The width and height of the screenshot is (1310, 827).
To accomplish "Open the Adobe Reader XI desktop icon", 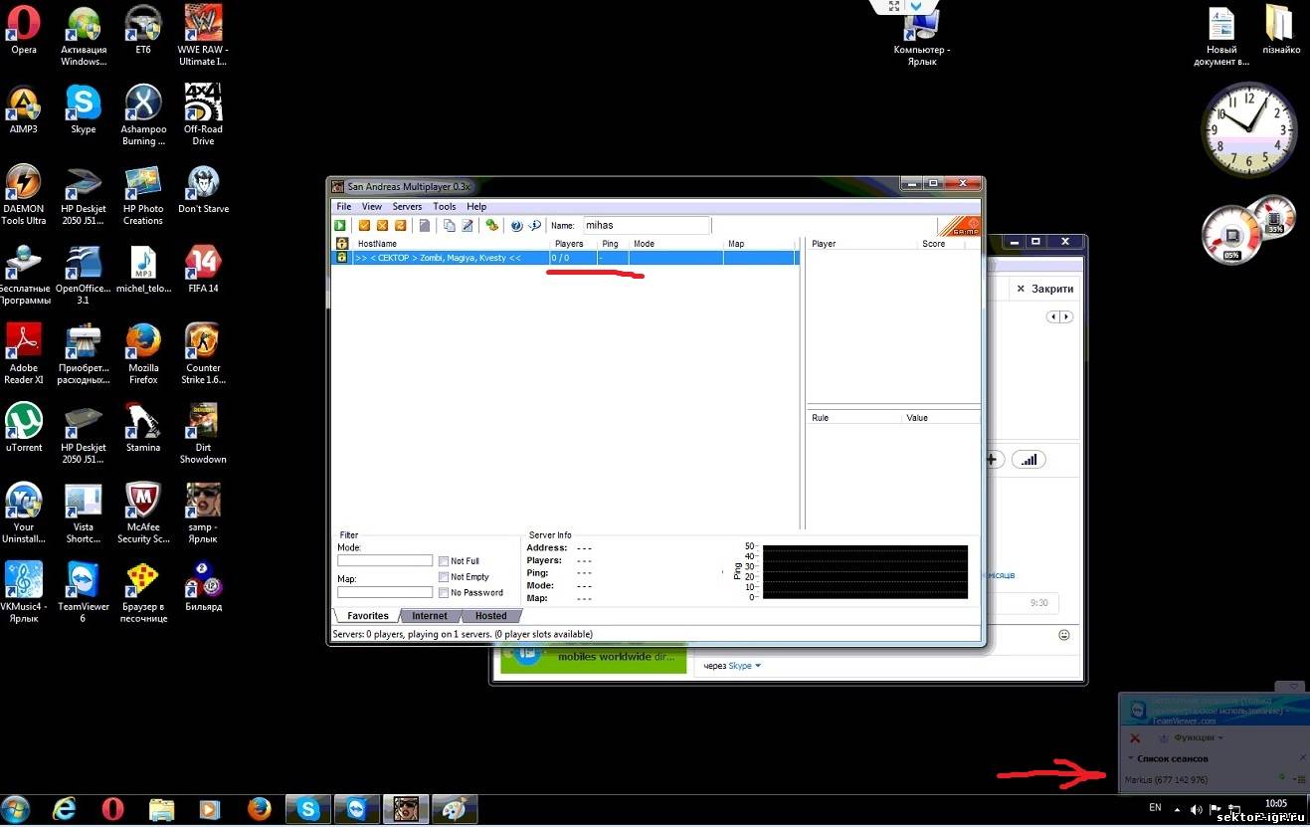I will point(24,354).
